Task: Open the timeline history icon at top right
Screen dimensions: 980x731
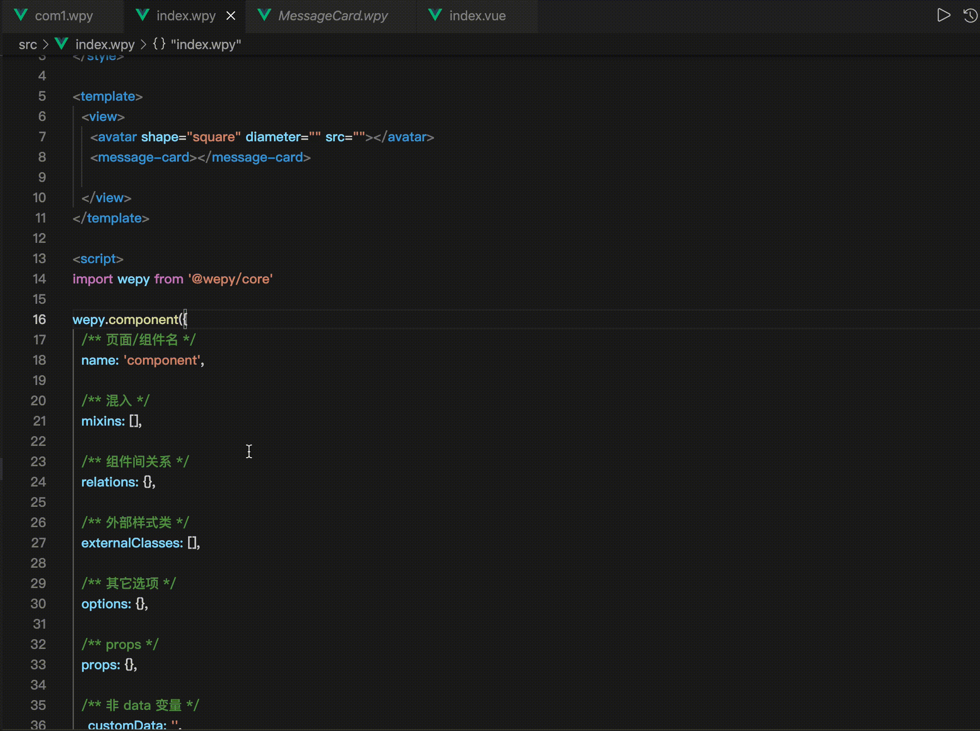Action: tap(970, 16)
